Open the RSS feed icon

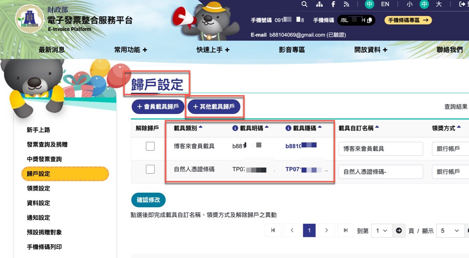(346, 4)
